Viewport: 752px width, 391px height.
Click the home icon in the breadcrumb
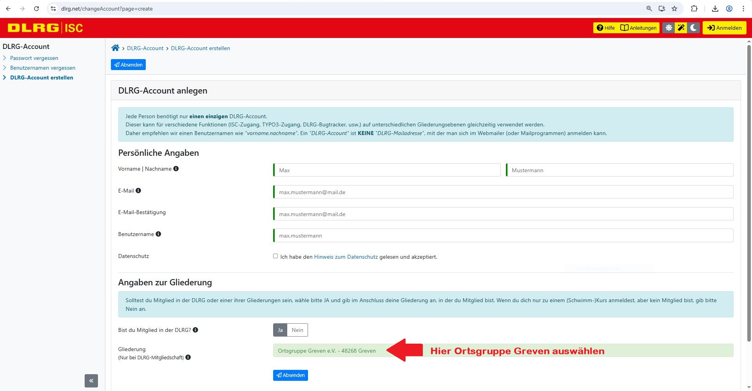pos(115,48)
